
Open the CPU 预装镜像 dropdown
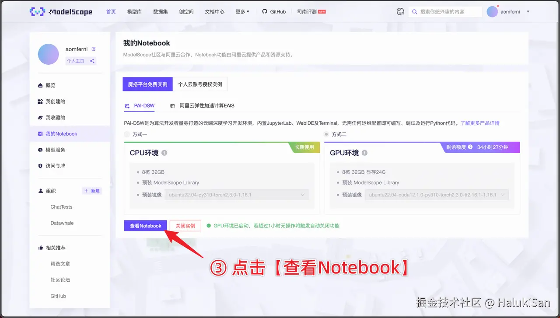236,195
